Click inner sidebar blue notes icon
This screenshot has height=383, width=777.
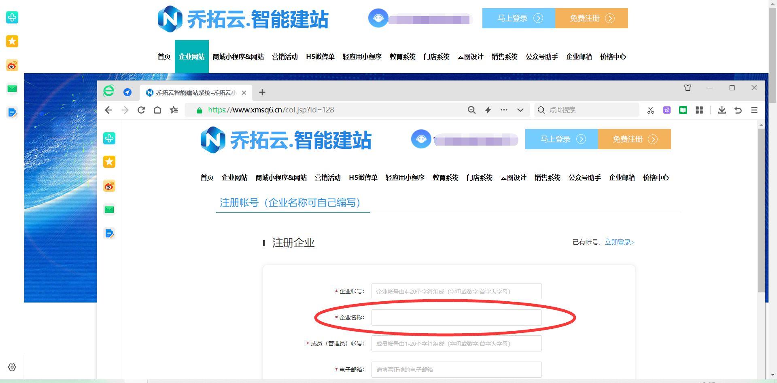tap(109, 233)
